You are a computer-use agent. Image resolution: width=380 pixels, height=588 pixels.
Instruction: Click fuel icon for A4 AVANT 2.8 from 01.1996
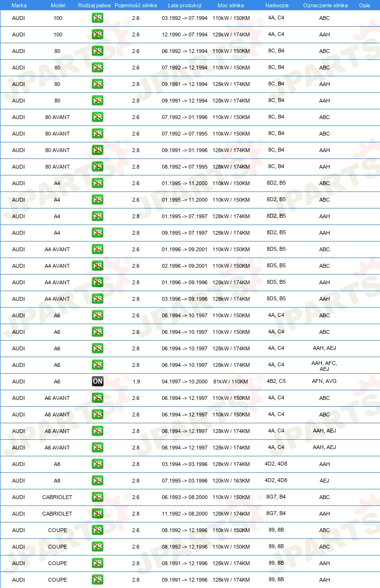[x=98, y=282]
